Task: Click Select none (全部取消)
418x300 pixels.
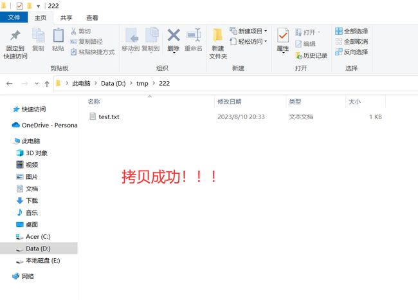Action: pyautogui.click(x=351, y=41)
